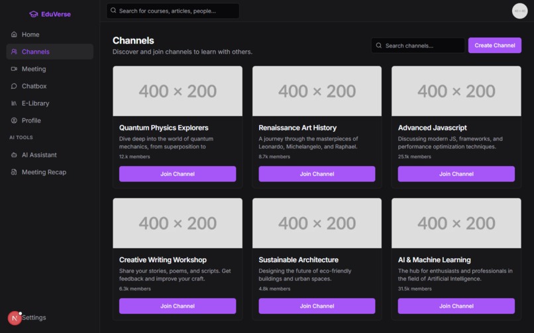Click the AI & Machine Learning cover image

click(x=456, y=223)
